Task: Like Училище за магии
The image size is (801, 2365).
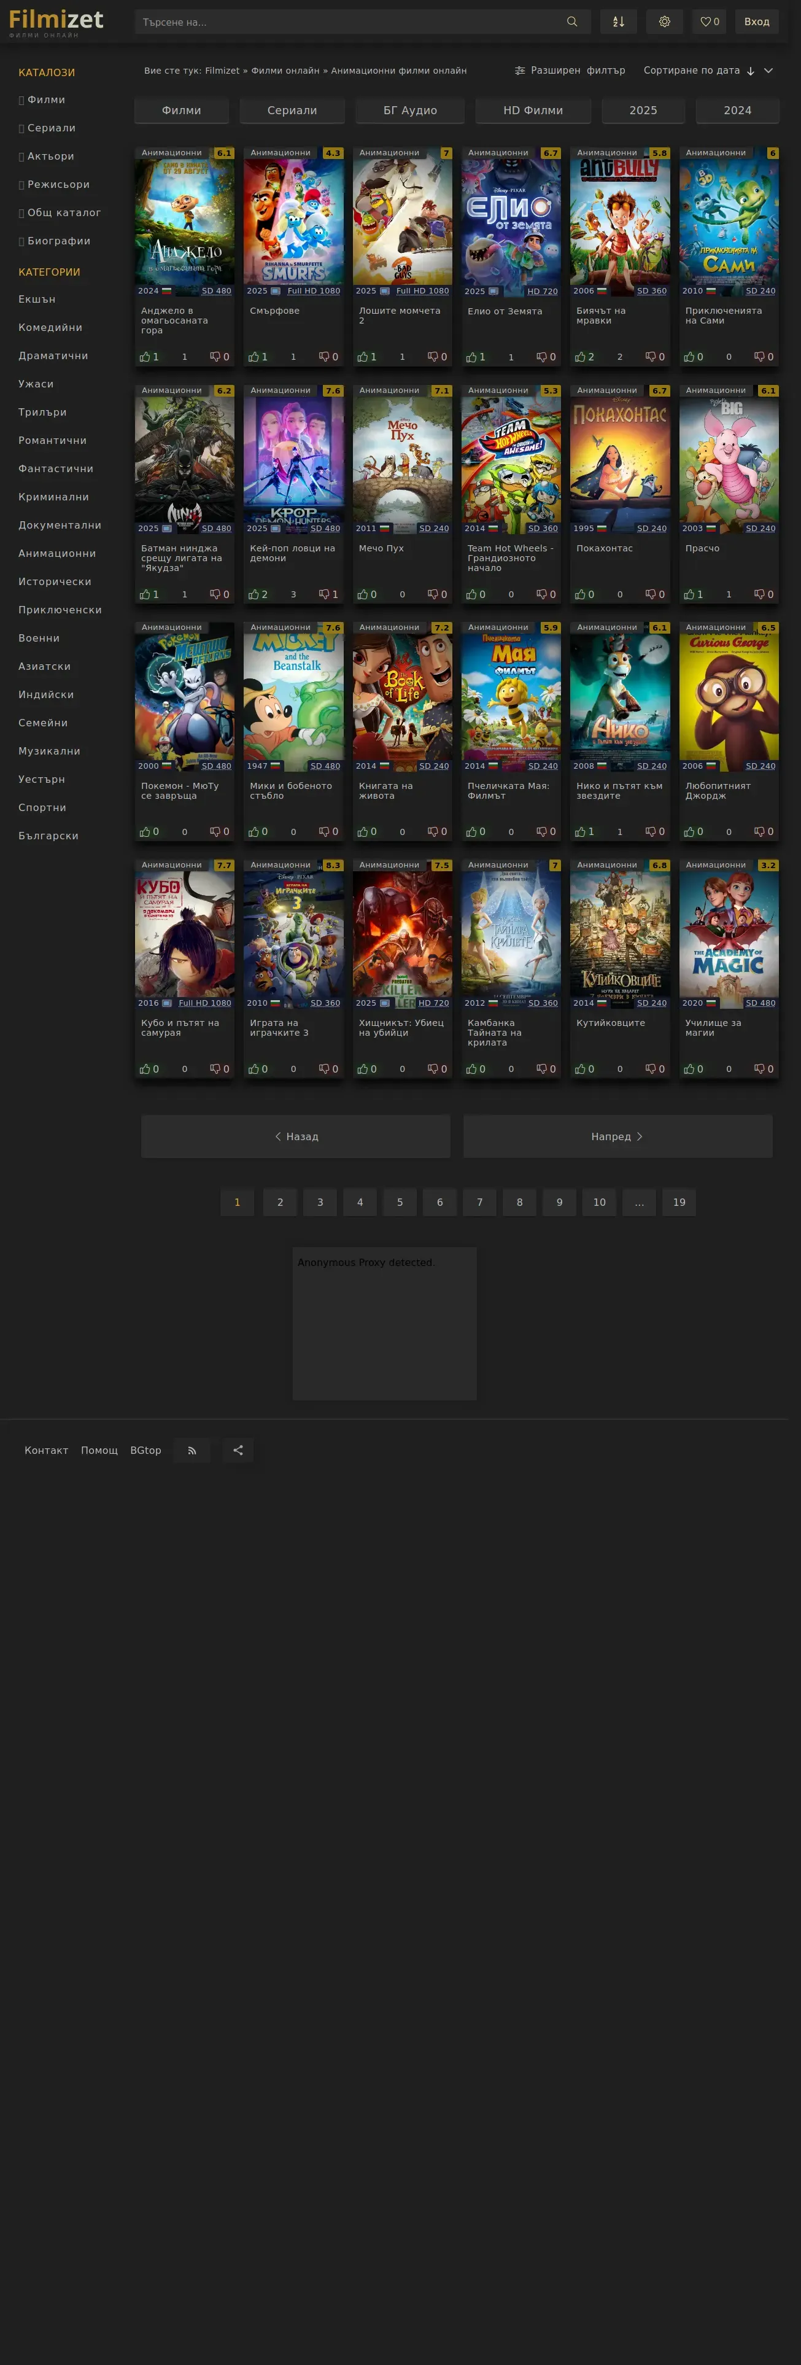Action: coord(694,1070)
